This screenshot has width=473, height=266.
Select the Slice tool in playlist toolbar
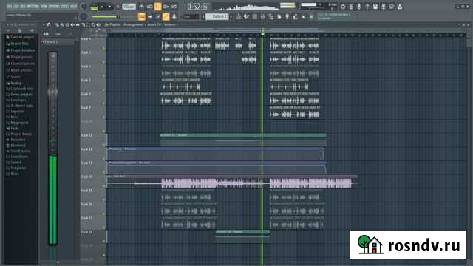(x=83, y=24)
